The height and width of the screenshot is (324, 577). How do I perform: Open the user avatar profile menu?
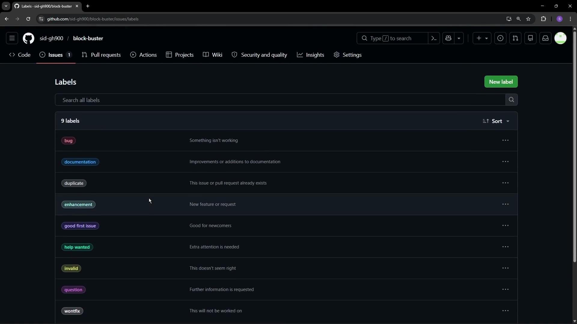coord(560,38)
